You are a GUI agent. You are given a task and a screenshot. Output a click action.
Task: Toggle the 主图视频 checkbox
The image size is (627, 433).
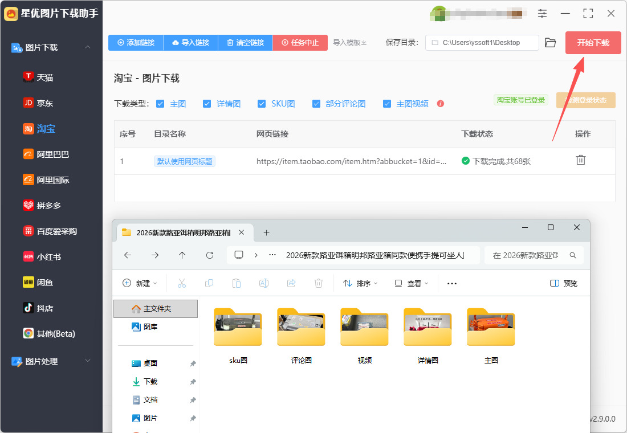click(x=387, y=104)
